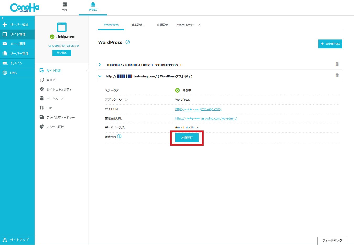This screenshot has width=354, height=245.
Task: Collapse the test-wing.com site row
Action: 100,76
